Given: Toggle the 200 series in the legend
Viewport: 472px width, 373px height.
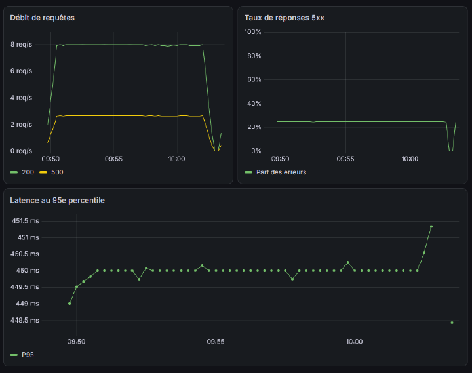Looking at the screenshot, I should (28, 172).
